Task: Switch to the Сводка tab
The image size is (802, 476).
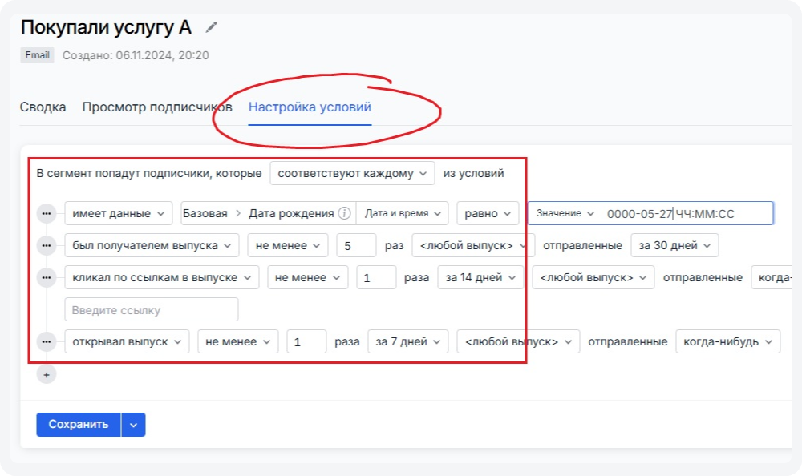Action: (43, 107)
